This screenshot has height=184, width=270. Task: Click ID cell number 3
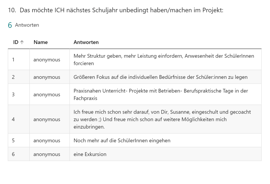(13, 94)
